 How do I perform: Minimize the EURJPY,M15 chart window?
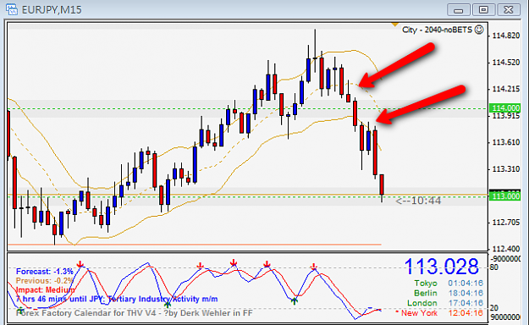coord(458,10)
